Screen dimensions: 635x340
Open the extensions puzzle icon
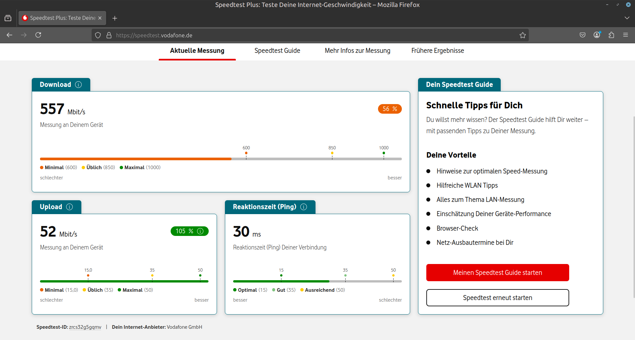tap(611, 35)
